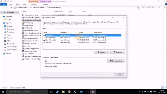Click the Windows Start button
Screen dimensions: 167x94
(3, 92)
